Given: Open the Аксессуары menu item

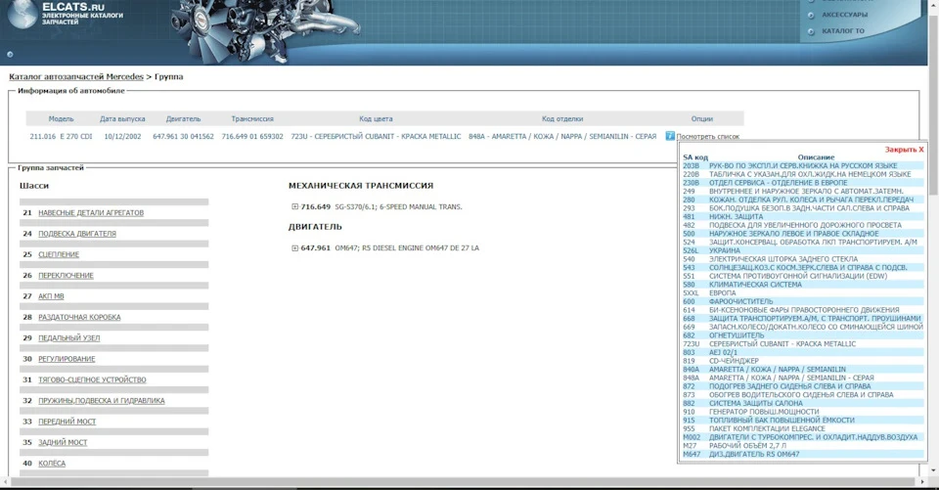Looking at the screenshot, I should [x=844, y=15].
